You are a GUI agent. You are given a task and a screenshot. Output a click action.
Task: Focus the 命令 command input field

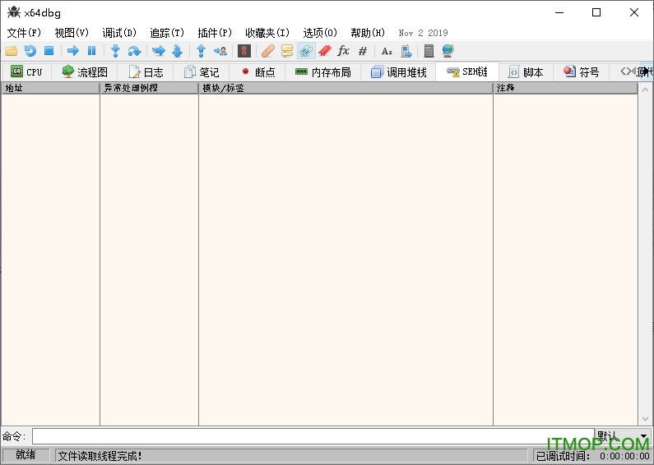313,436
